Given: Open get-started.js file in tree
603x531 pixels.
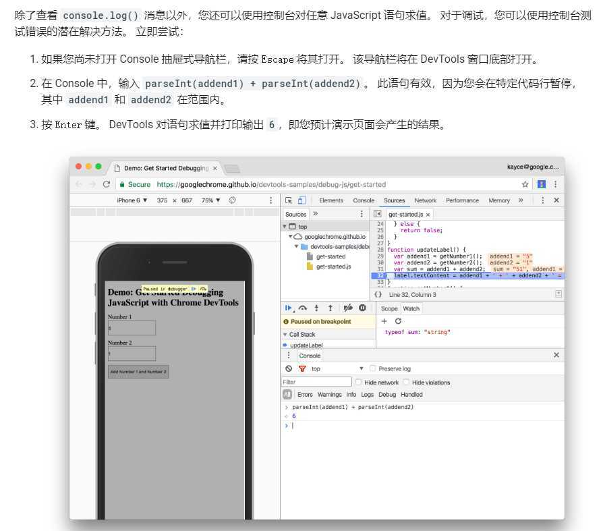Looking at the screenshot, I should pyautogui.click(x=333, y=267).
